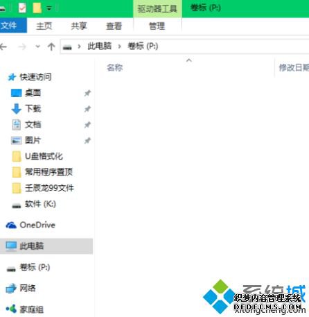Open 桌面 in quick access

point(33,93)
